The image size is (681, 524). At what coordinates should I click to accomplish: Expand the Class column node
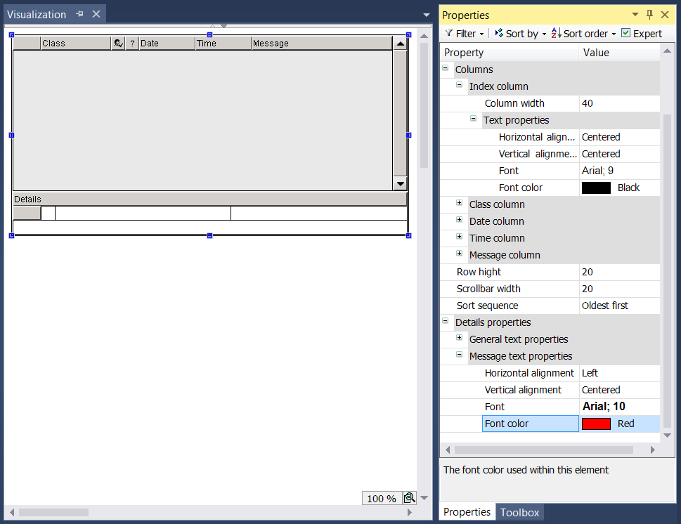[459, 203]
